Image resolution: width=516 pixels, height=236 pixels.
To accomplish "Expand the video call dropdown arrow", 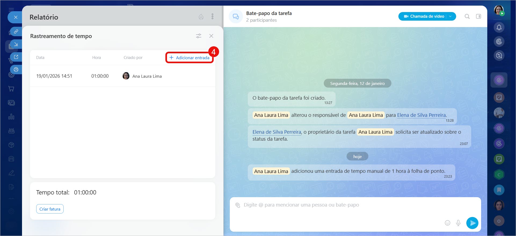I will click(450, 16).
